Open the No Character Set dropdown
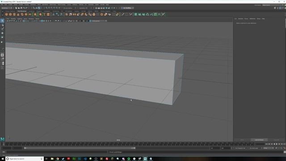The image size is (286, 161). click(x=240, y=148)
